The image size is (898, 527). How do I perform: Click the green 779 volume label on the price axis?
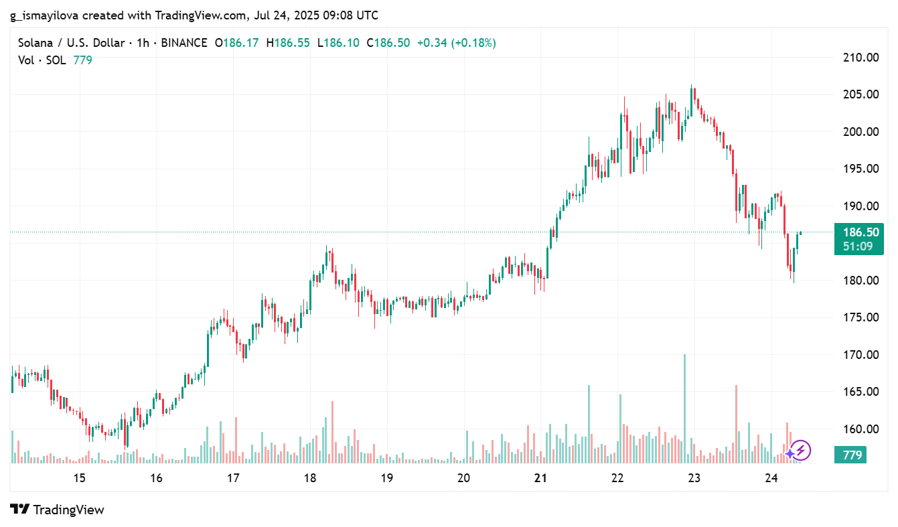point(852,455)
